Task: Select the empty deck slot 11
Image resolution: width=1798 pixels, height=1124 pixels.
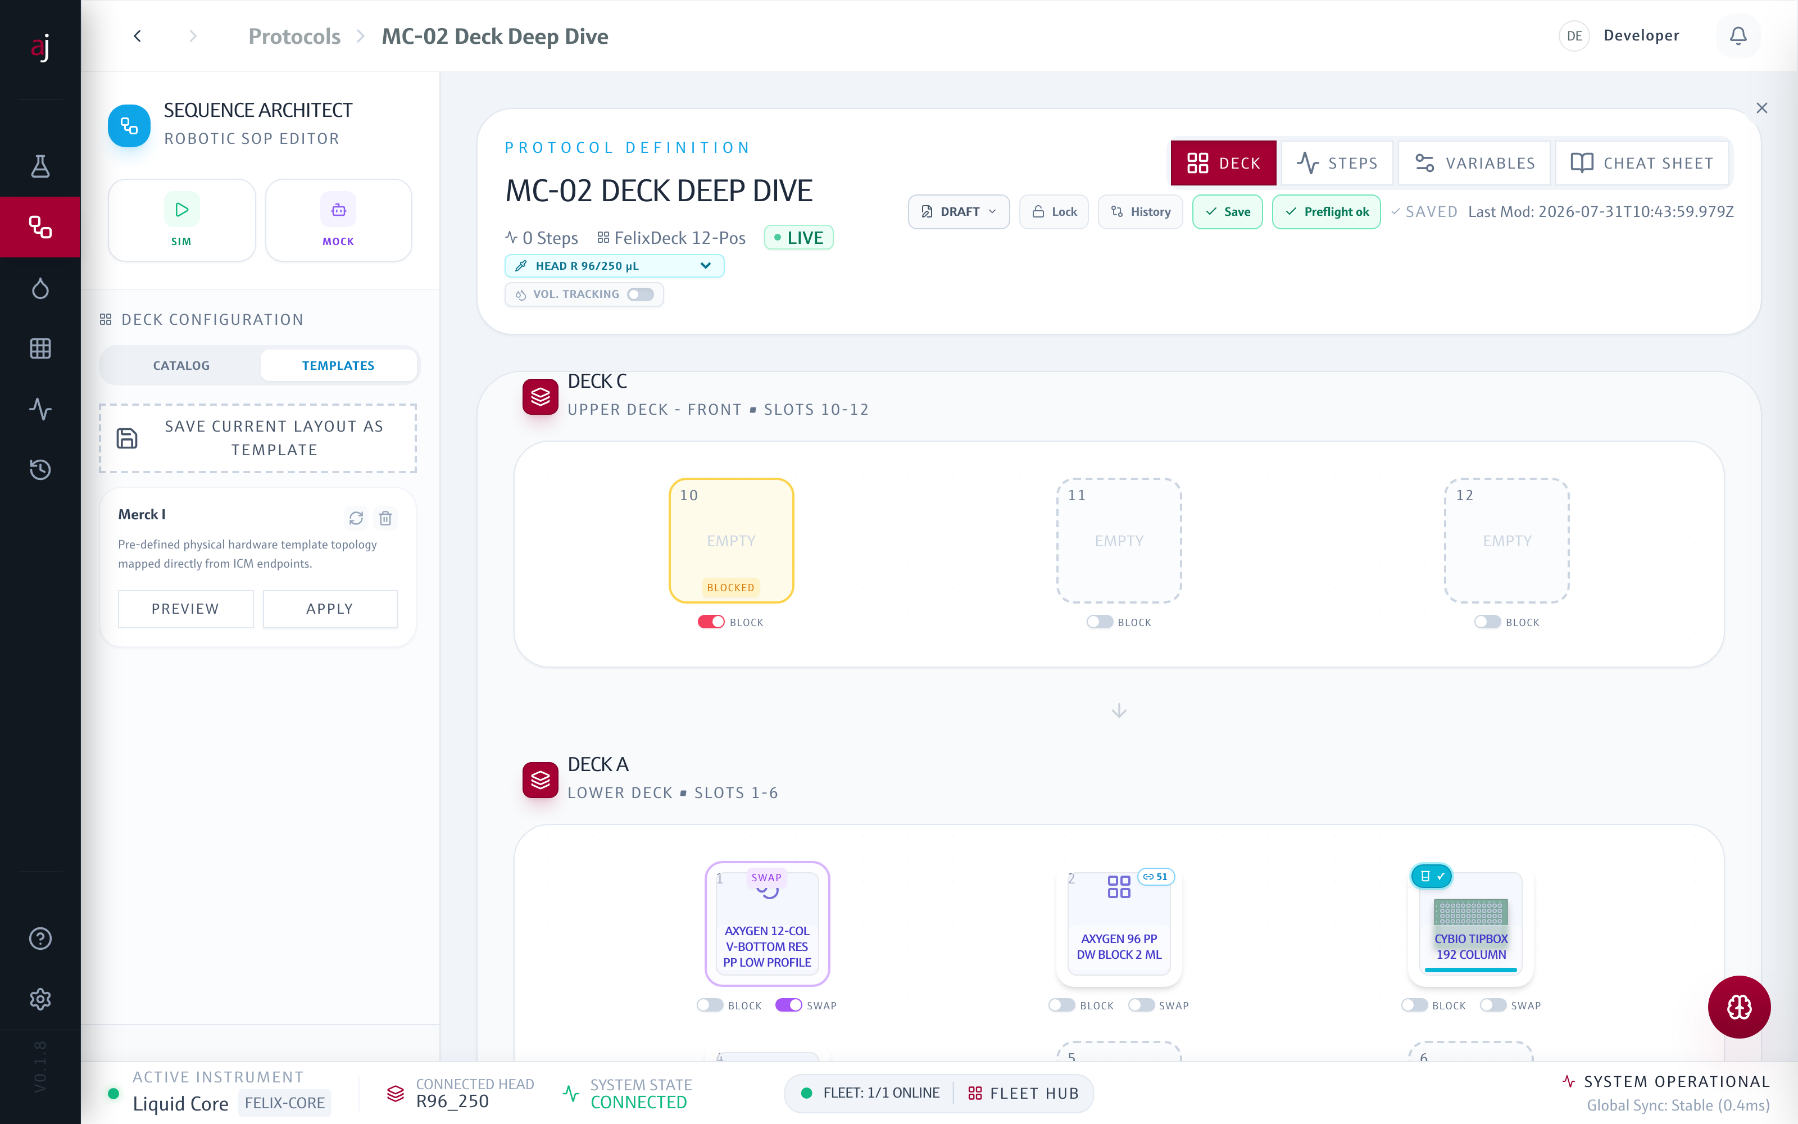Action: (1119, 541)
